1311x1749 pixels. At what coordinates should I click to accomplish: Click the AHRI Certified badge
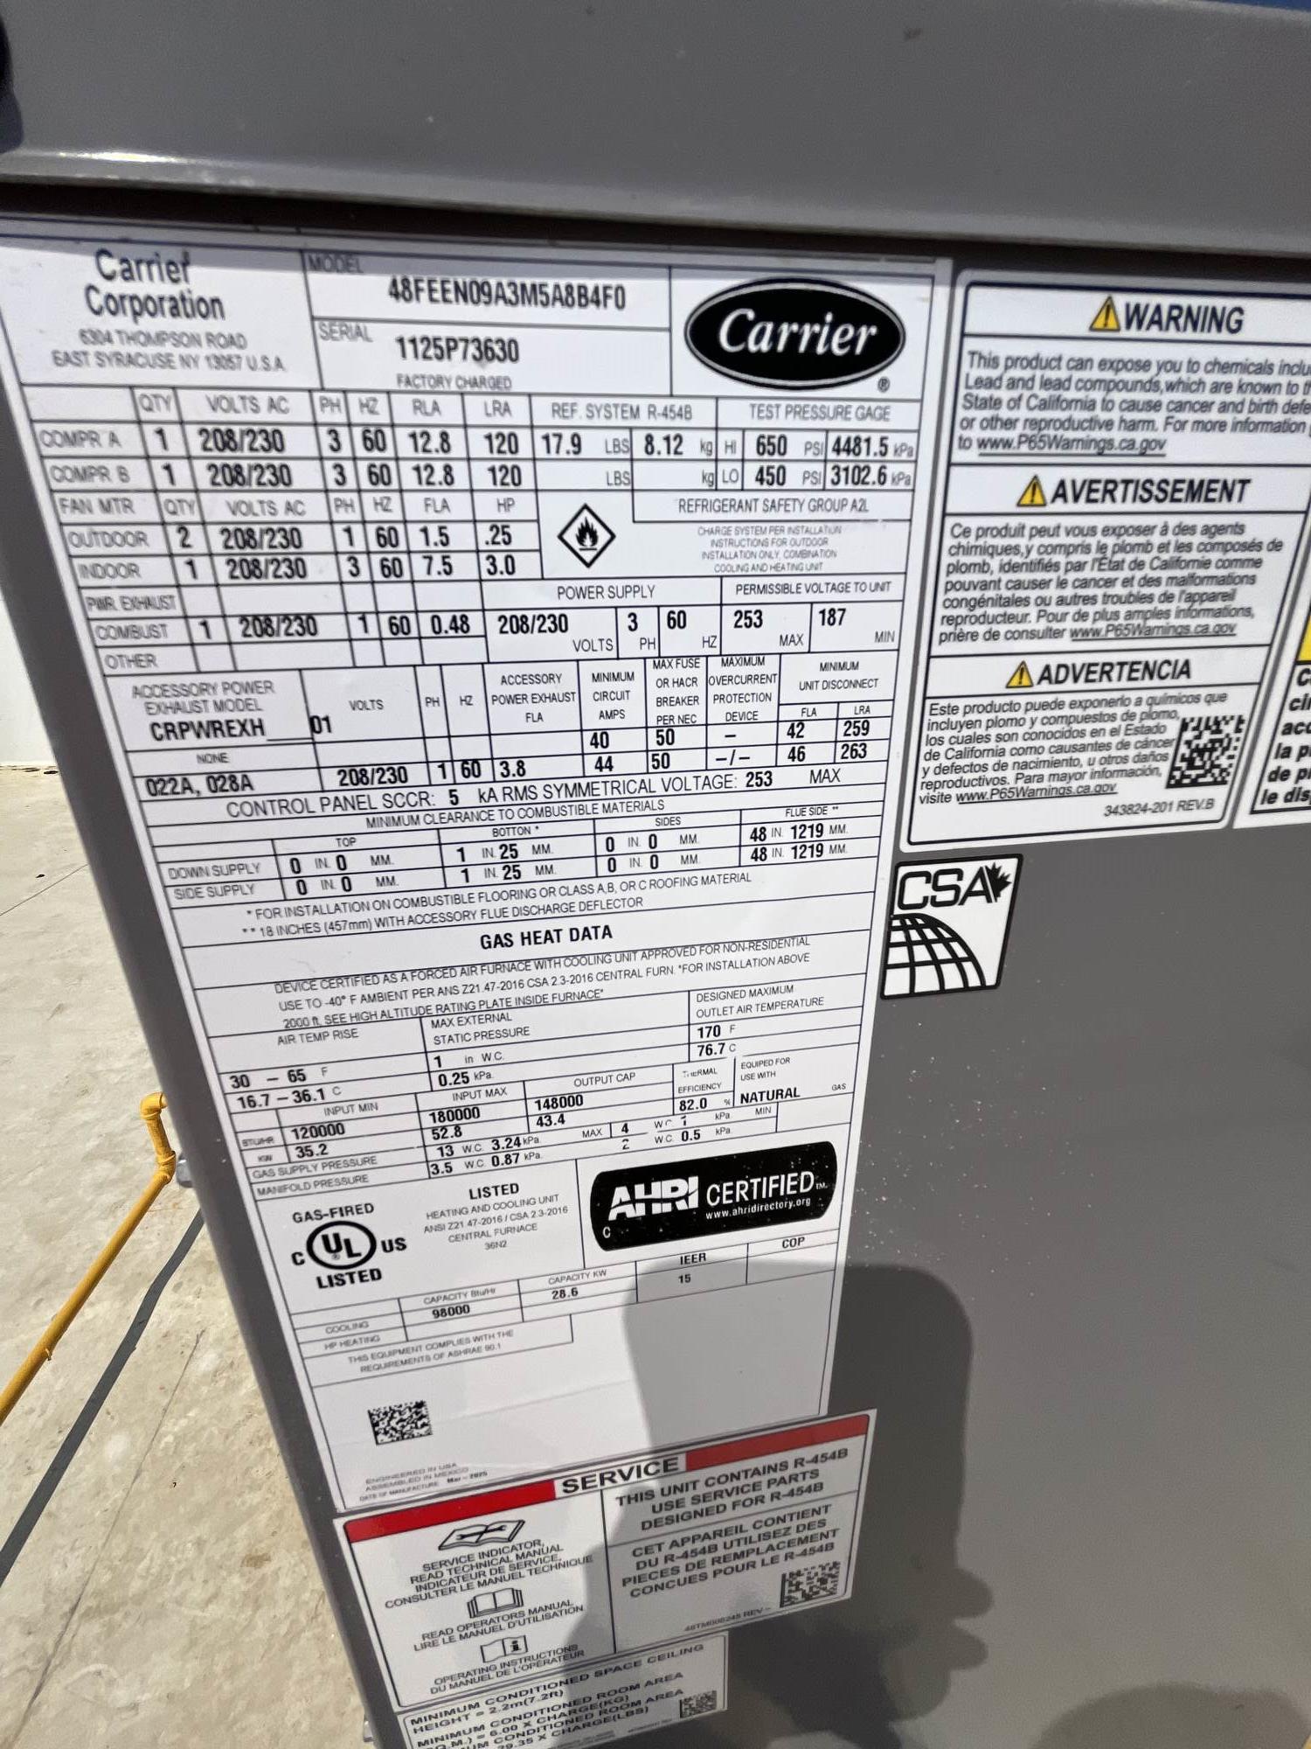click(713, 1195)
